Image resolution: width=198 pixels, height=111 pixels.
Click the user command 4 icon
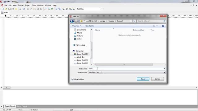pyautogui.click(x=74, y=9)
